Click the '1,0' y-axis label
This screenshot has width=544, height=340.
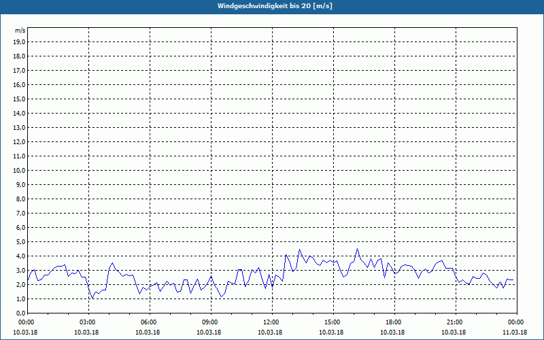(20, 299)
